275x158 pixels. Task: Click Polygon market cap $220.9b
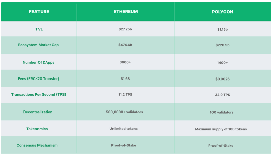coord(222,45)
